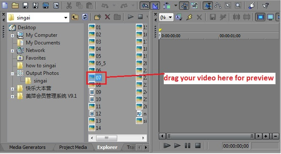Expand the Network tree node
Viewport: 281px width, 154px height.
12,51
